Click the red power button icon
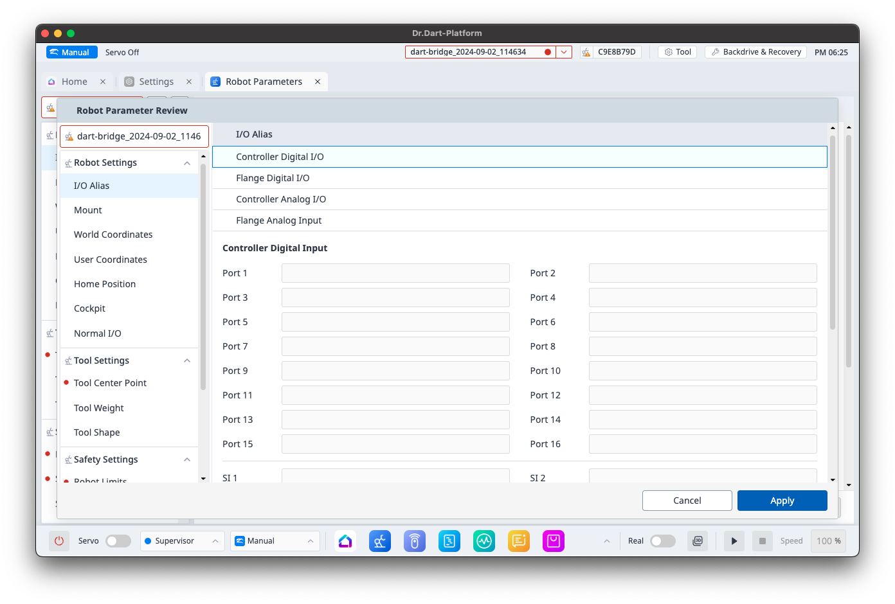895x604 pixels. pyautogui.click(x=59, y=541)
